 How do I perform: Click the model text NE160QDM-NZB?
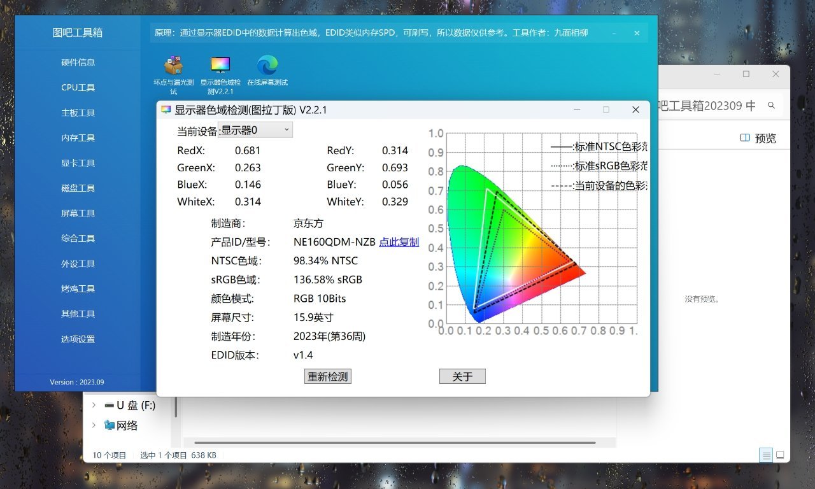click(x=334, y=242)
